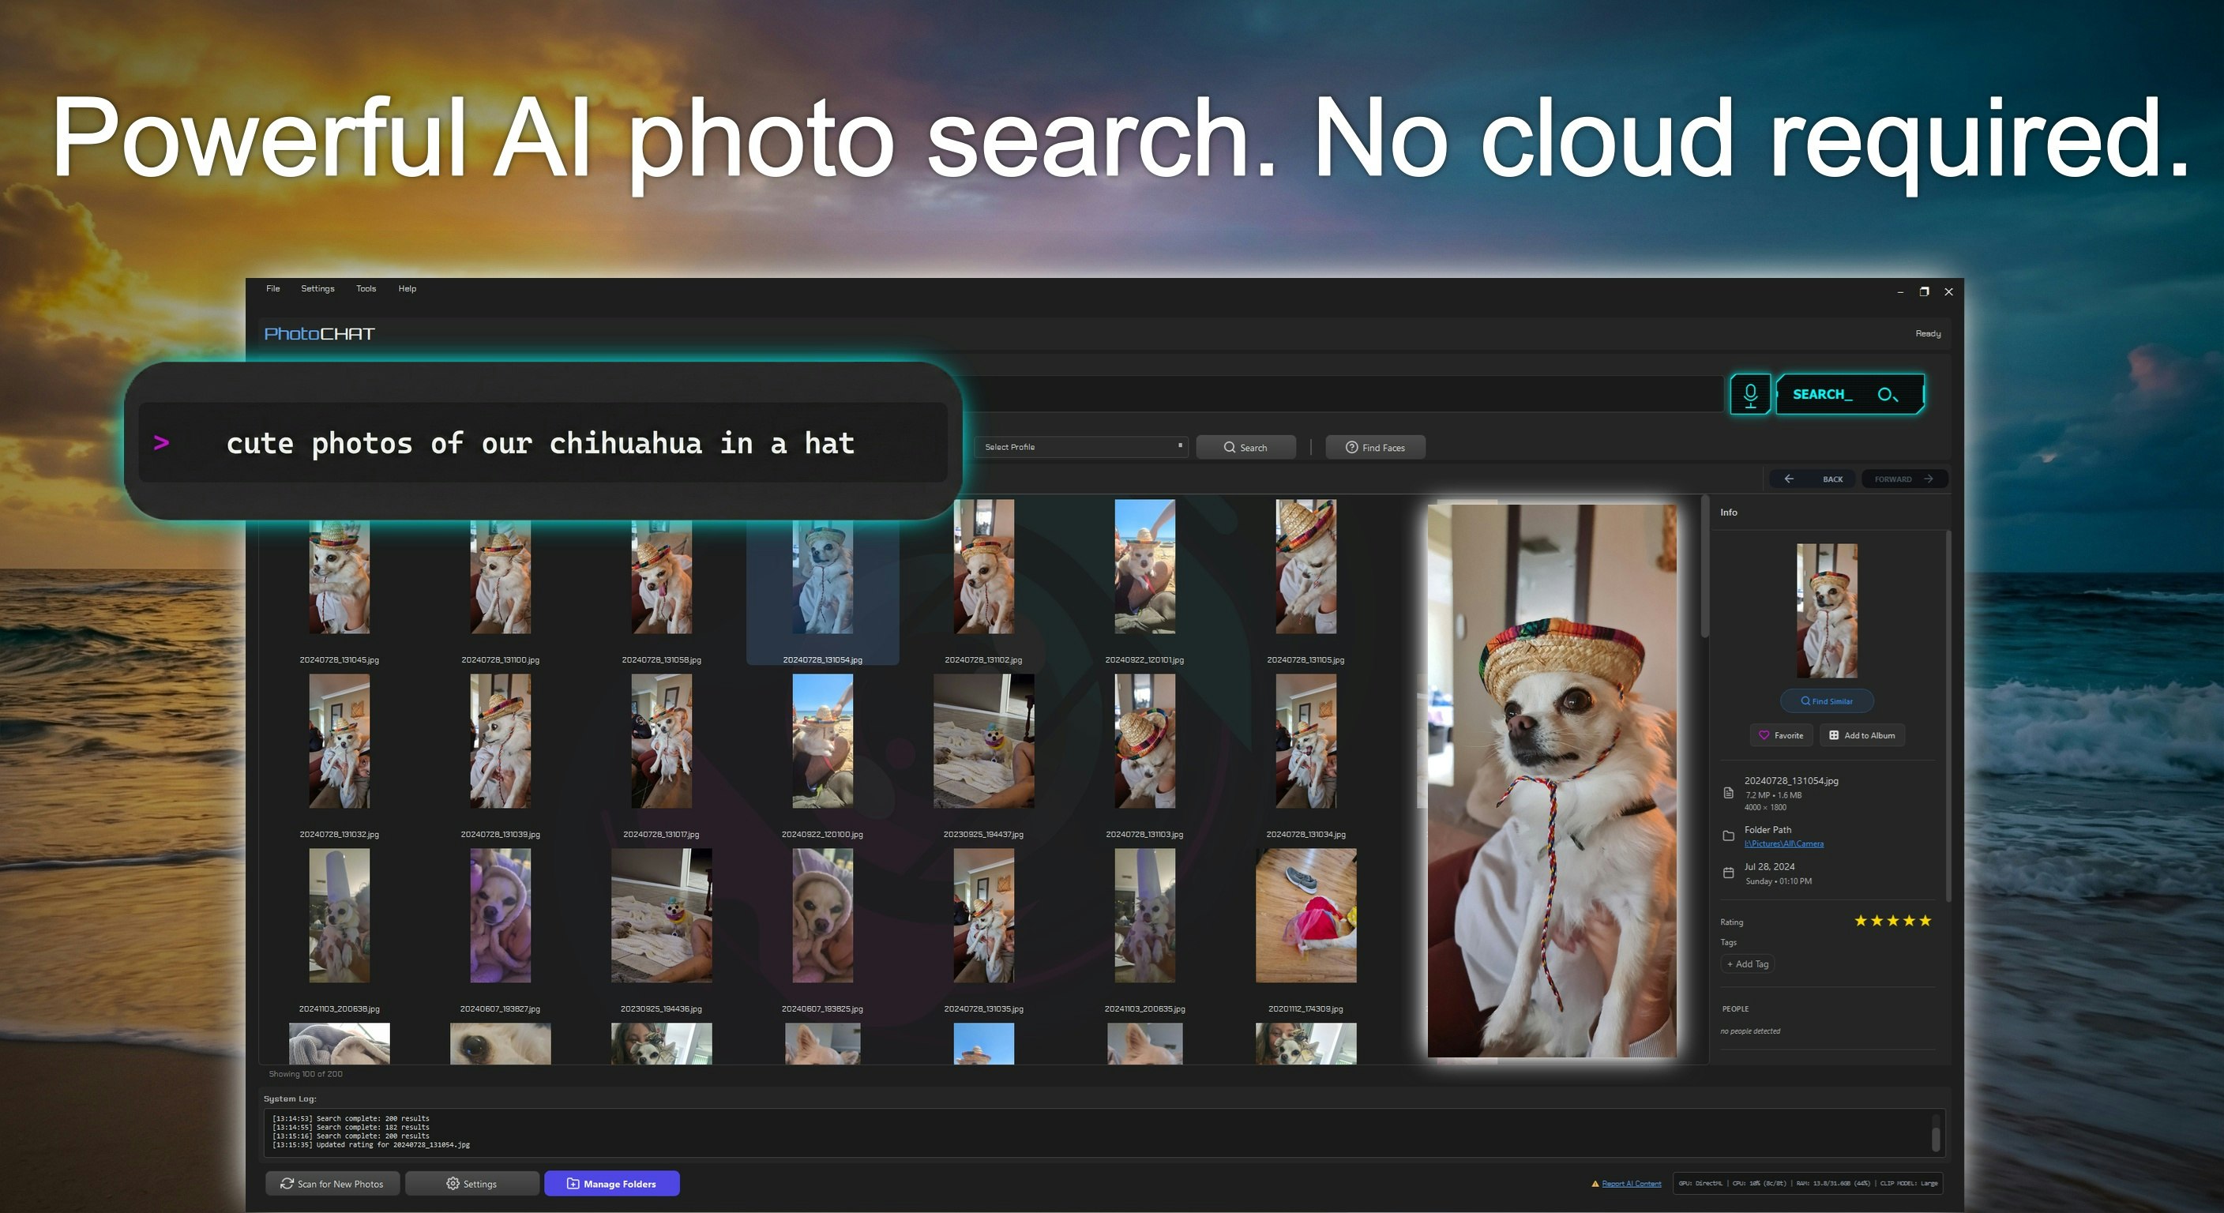Activate the microphone voice search icon
The image size is (2224, 1213).
(x=1750, y=394)
